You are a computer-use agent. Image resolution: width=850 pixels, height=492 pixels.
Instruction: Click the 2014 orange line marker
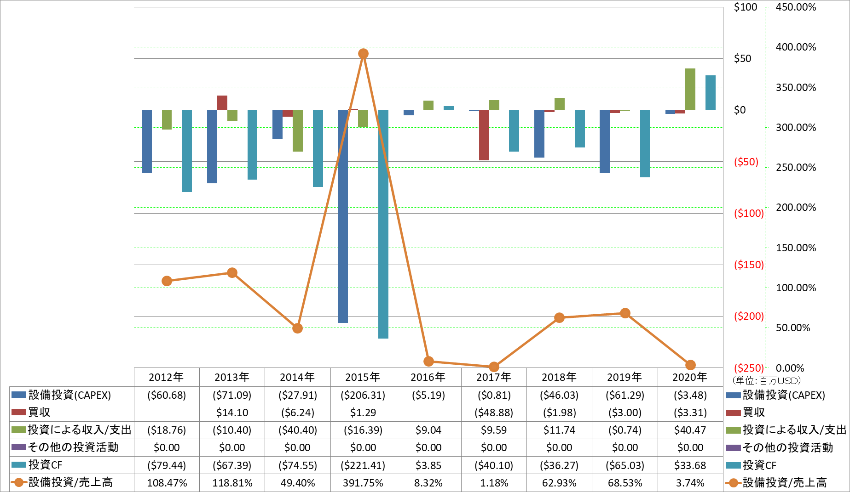click(x=298, y=328)
